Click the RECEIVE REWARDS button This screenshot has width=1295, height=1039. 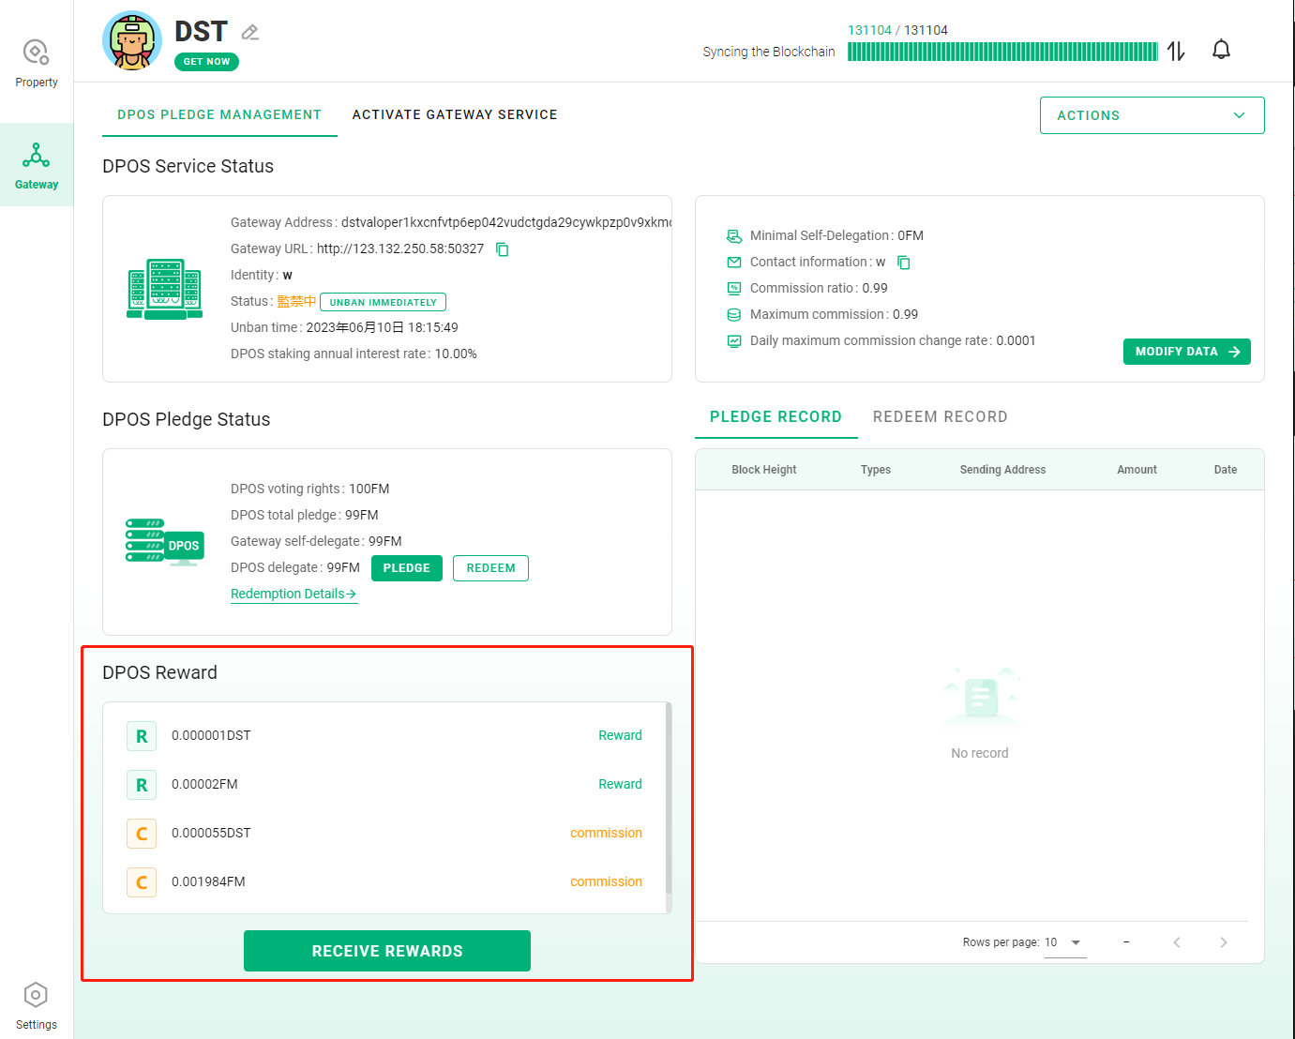387,951
